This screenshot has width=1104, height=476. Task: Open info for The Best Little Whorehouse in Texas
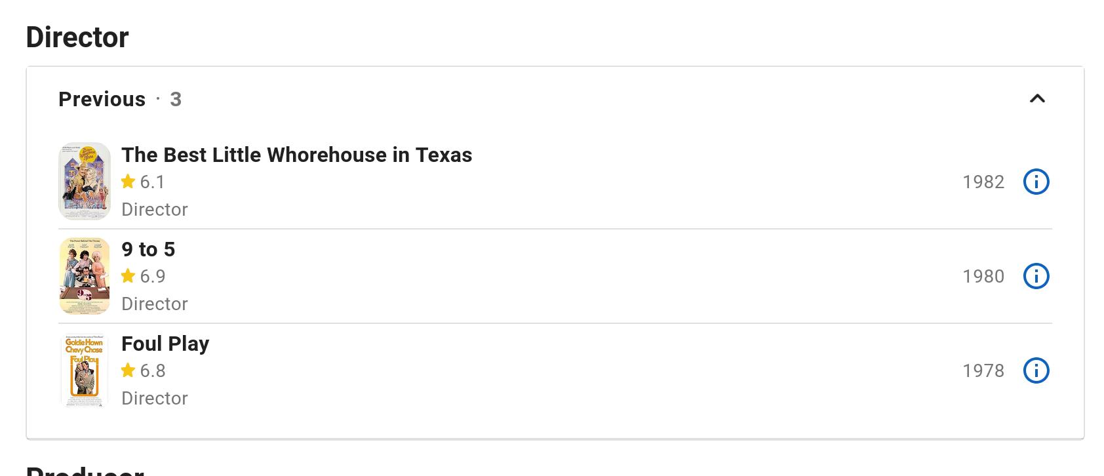tap(1036, 182)
